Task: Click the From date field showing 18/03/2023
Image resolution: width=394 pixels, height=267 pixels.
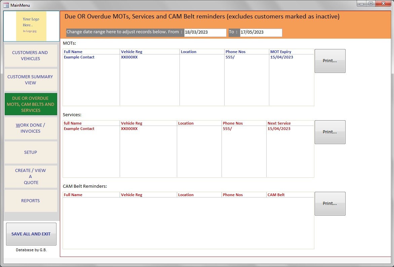Action: coord(205,32)
